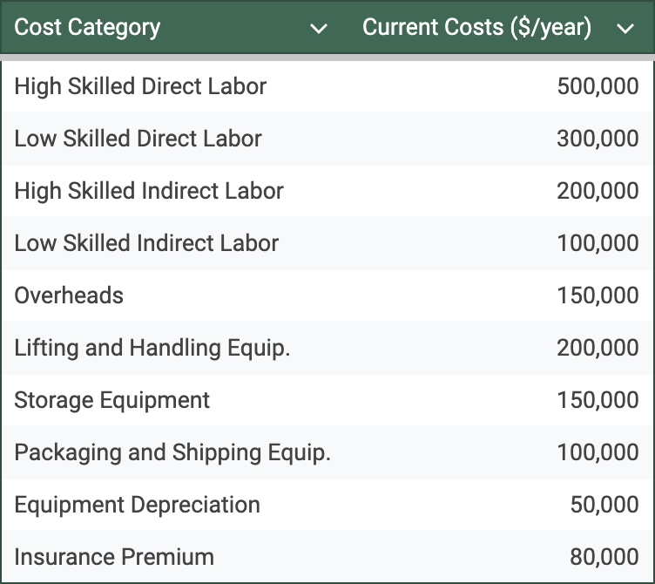This screenshot has width=655, height=584.
Task: Choose the Low Skilled Indirect Labor cell
Action: pos(146,243)
